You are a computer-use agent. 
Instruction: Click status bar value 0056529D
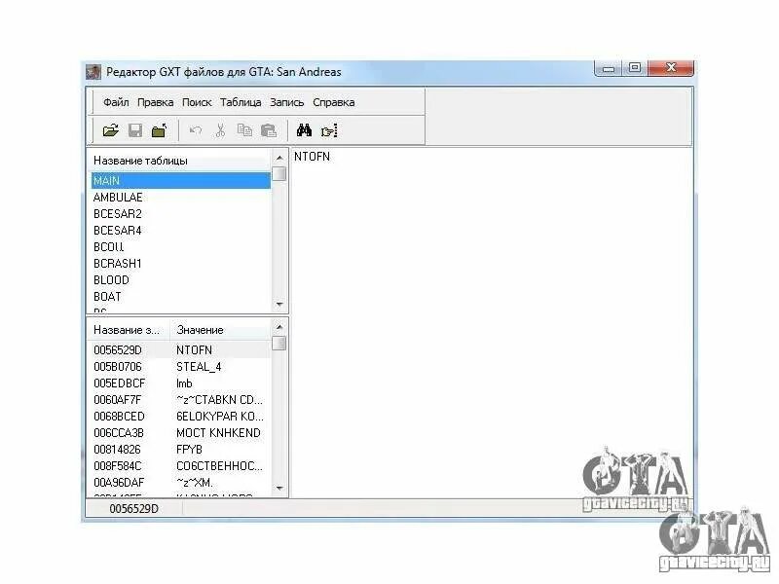[134, 509]
